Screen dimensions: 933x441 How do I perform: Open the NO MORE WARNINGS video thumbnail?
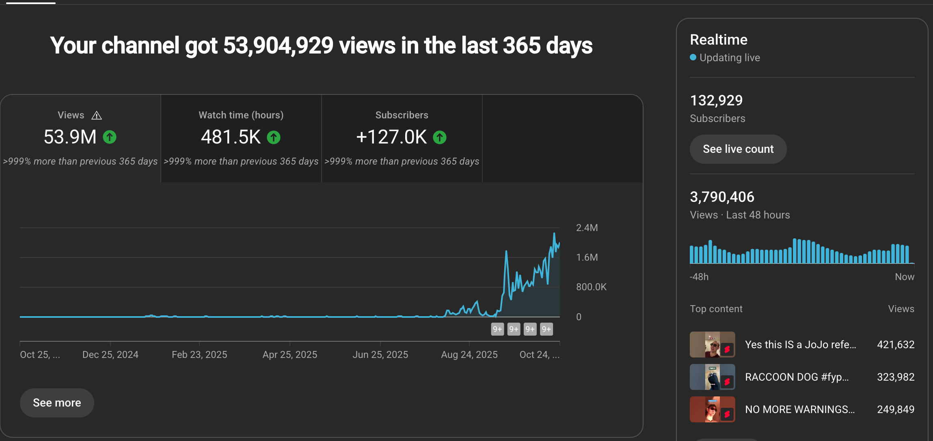point(712,409)
